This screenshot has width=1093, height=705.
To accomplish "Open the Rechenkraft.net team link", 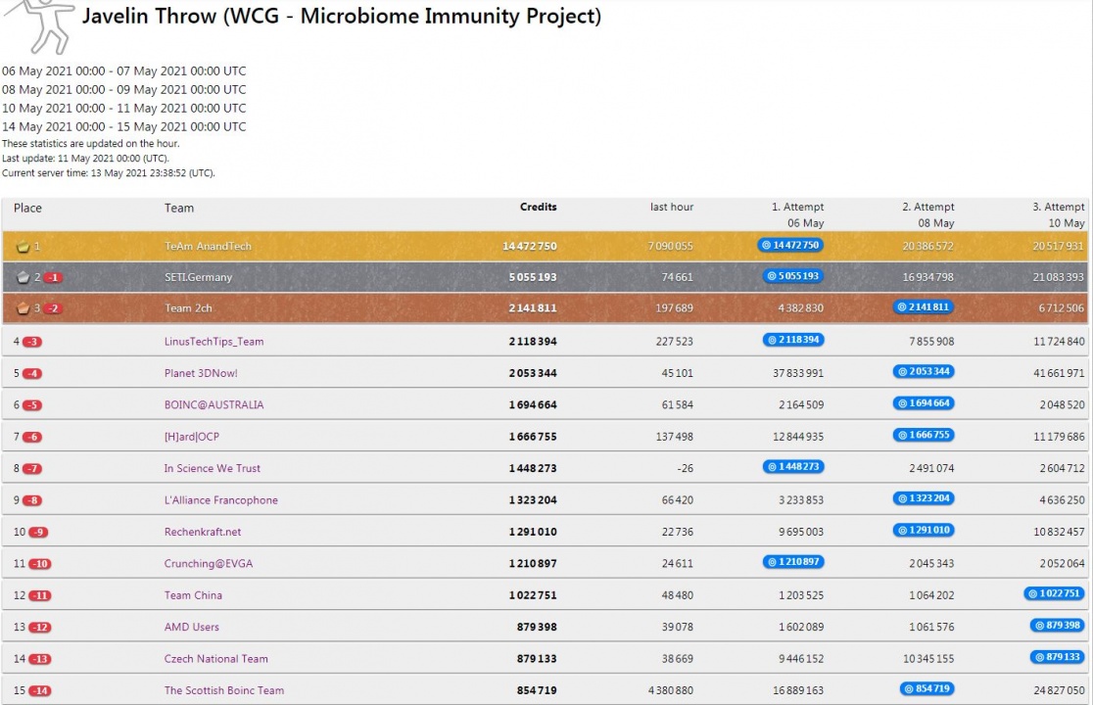I will point(203,533).
